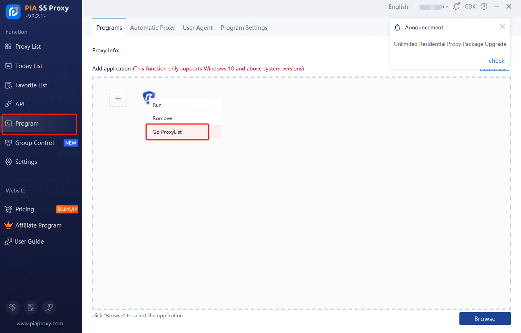Viewport: 521px width, 333px height.
Task: Switch to the Automatic Proxy tab
Action: (x=152, y=28)
